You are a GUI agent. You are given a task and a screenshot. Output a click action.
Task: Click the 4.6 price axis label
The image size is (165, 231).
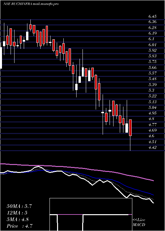pos(151,136)
